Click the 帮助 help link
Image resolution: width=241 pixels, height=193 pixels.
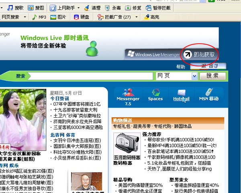coord(181,67)
